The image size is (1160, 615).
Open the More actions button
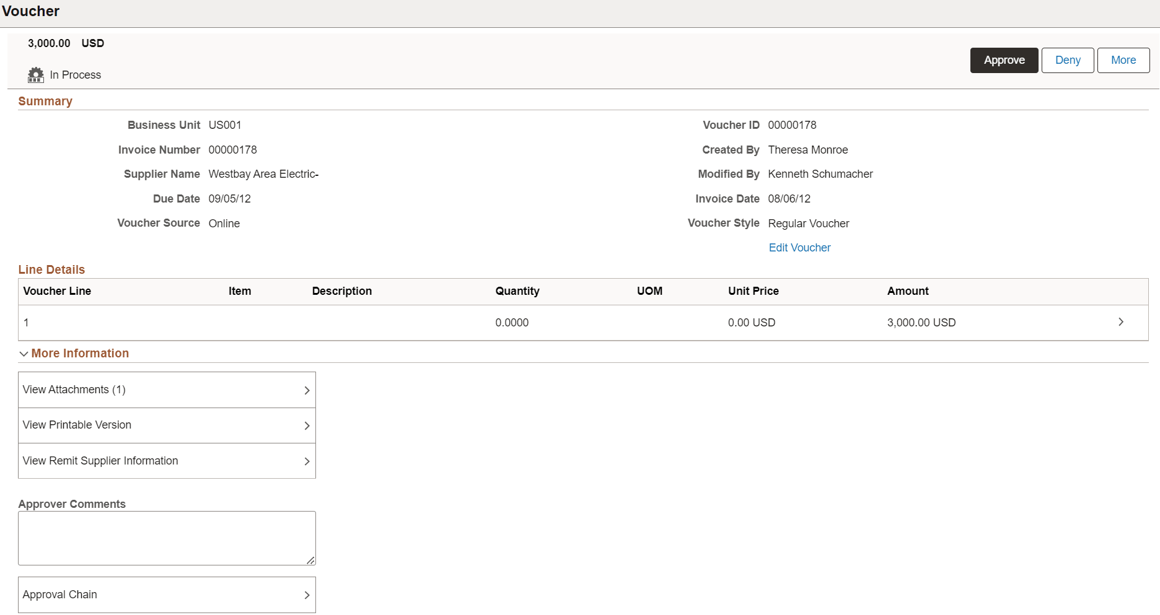(x=1123, y=60)
